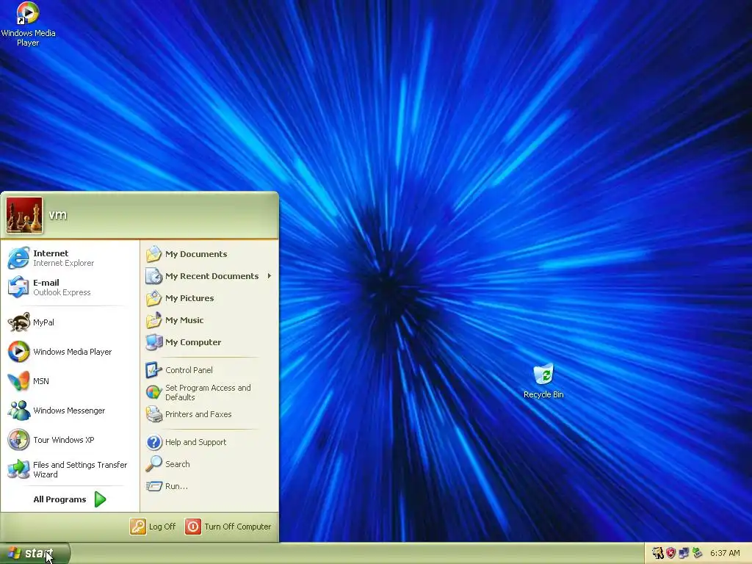Screen dimensions: 752x564
Task: Click the Search label
Action: point(178,464)
